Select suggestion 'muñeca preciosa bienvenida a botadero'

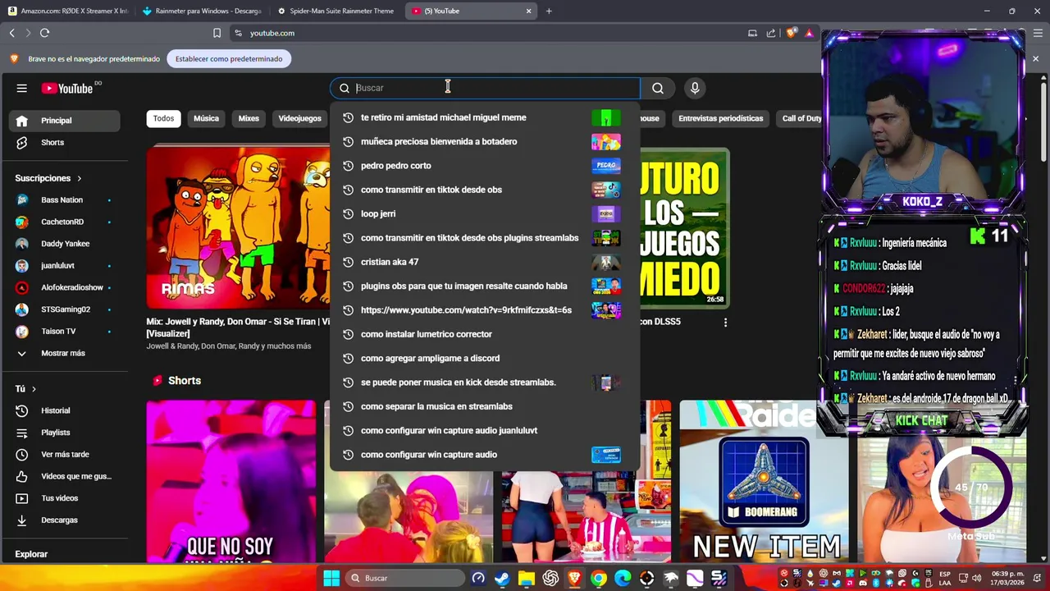485,141
